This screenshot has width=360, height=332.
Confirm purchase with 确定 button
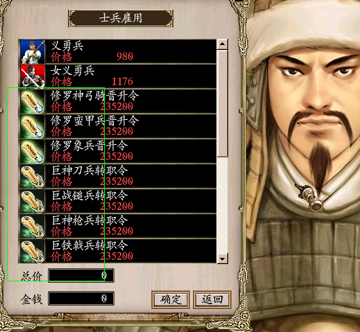click(171, 299)
